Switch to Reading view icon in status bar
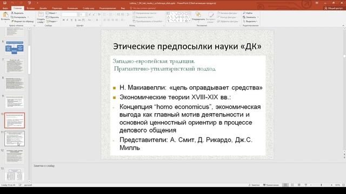The image size is (346, 194). tap(299, 185)
